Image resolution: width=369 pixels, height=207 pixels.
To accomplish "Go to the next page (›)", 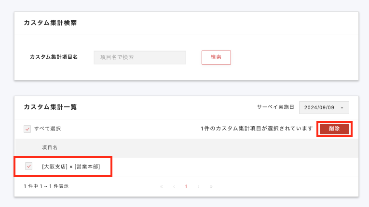I will (x=198, y=186).
